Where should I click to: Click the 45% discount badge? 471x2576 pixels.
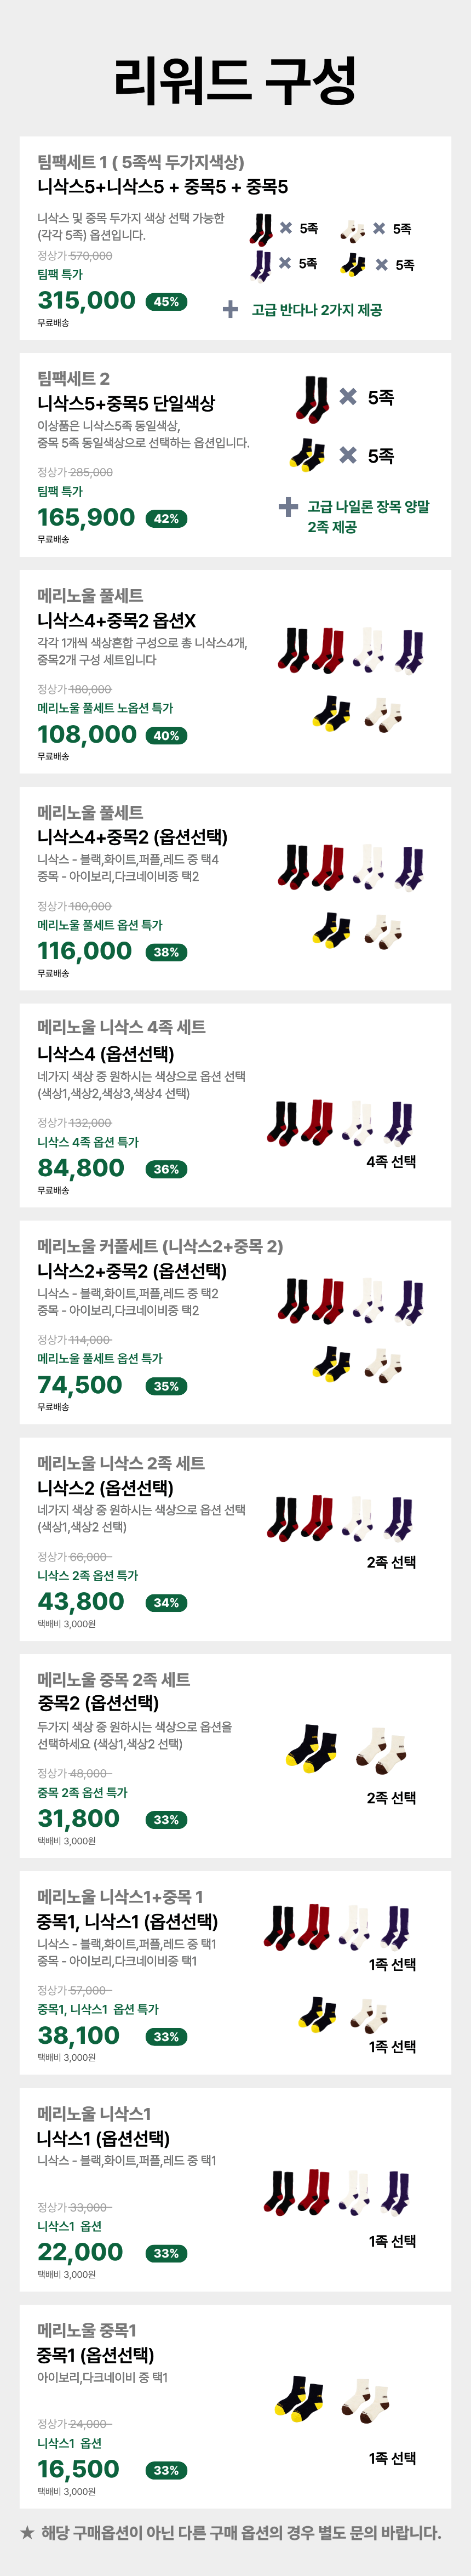[166, 301]
